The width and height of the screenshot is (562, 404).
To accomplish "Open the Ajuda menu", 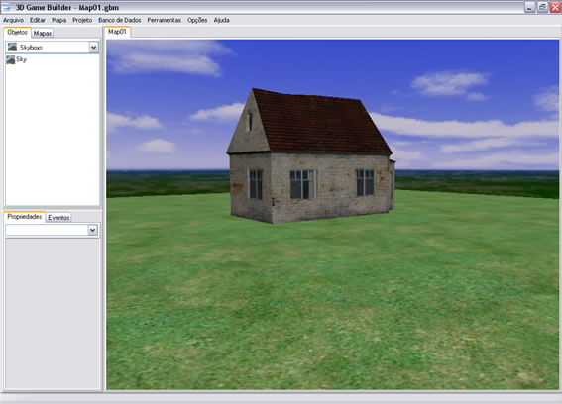I will click(221, 20).
